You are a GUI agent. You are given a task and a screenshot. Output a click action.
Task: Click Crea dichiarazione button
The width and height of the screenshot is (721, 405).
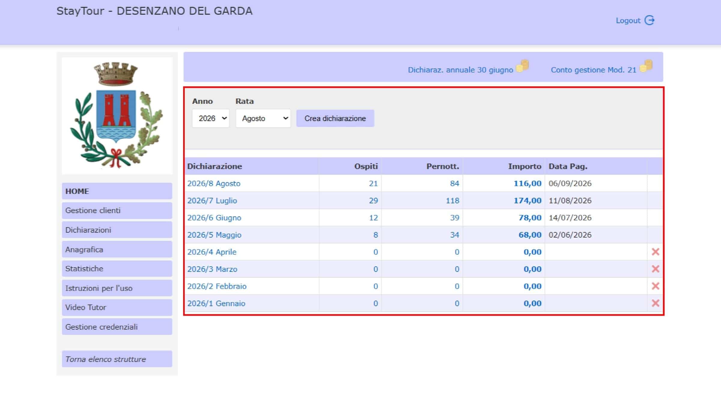click(335, 118)
